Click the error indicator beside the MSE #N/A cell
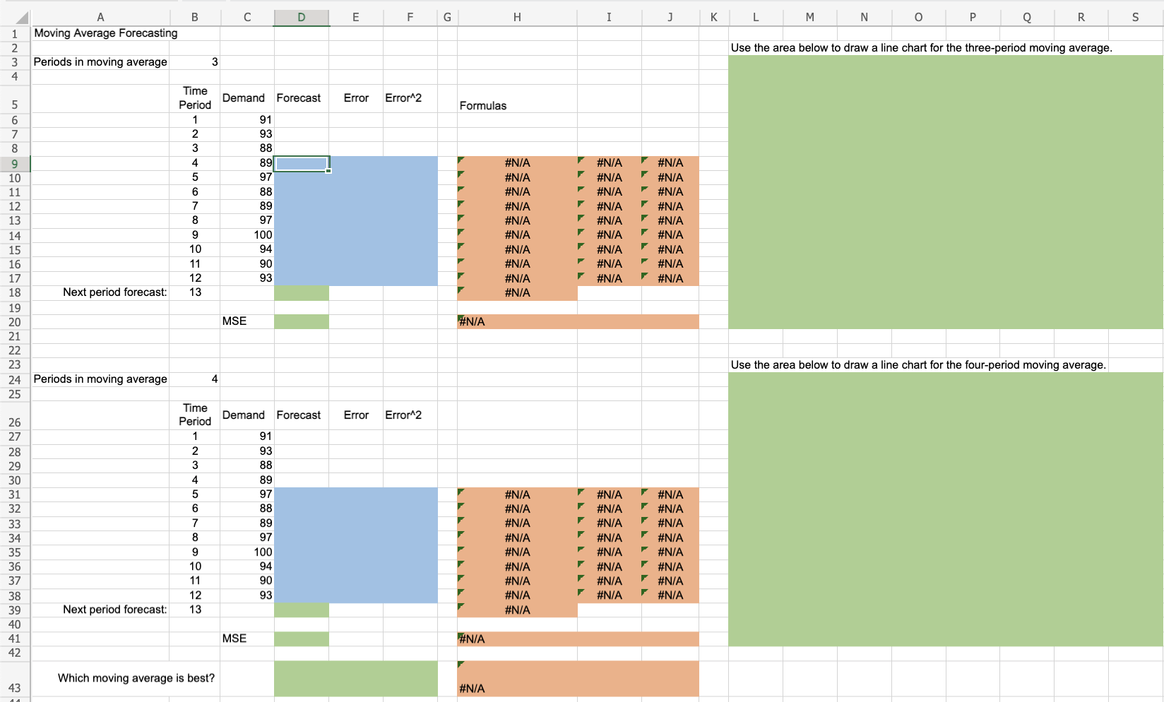Screen dimensions: 1164x702 coord(461,317)
